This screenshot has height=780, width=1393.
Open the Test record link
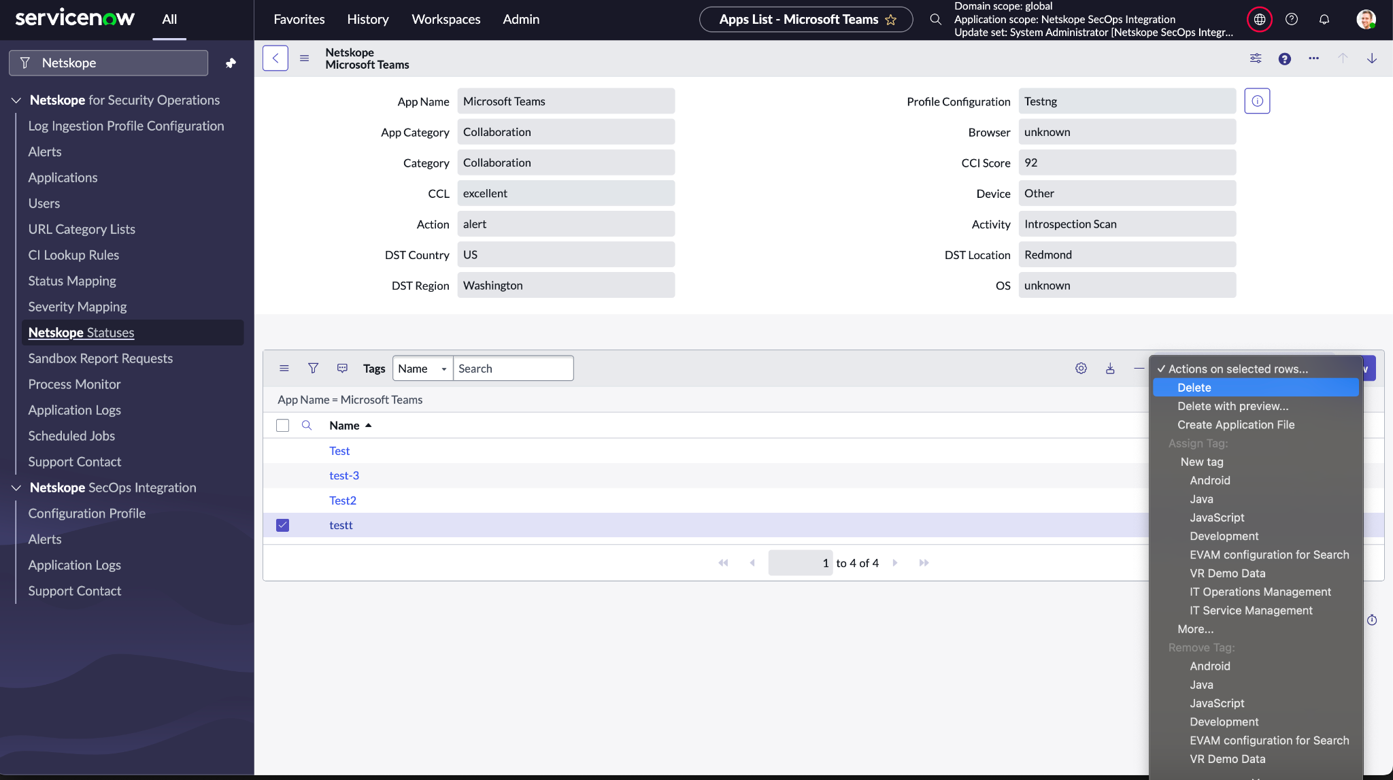pos(339,451)
